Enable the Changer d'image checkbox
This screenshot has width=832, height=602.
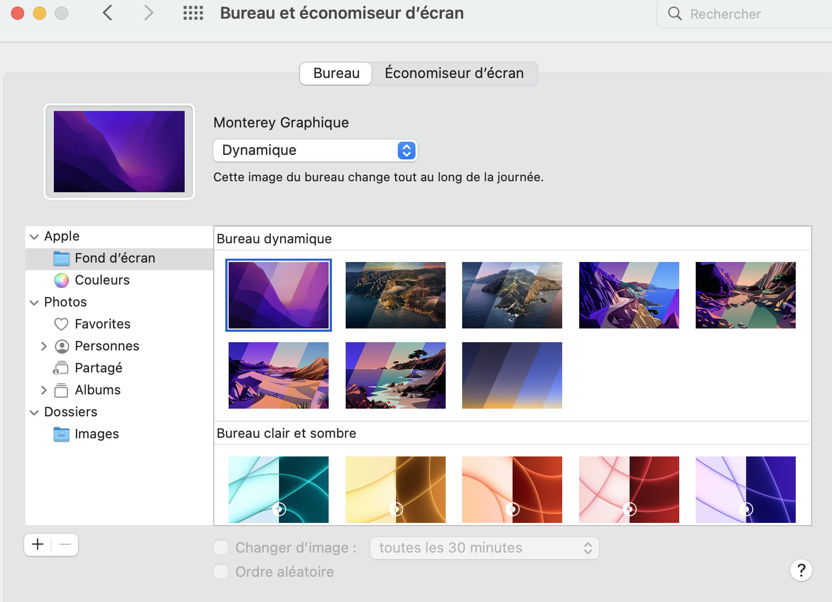(x=221, y=548)
